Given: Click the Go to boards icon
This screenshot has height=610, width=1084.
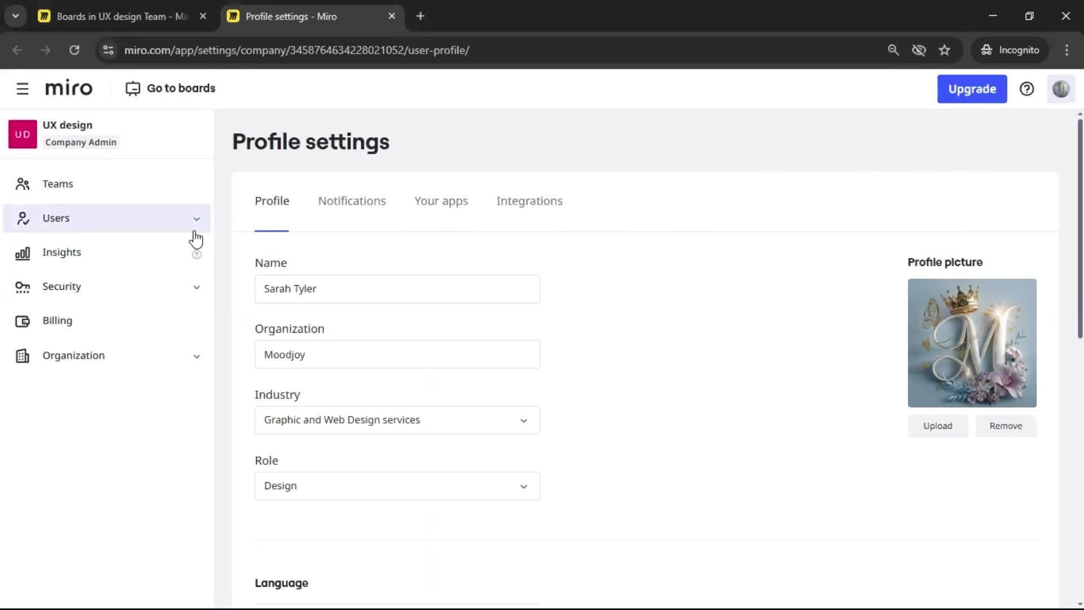Looking at the screenshot, I should 133,89.
